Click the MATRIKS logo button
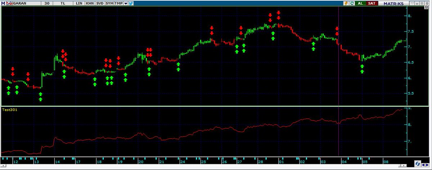This screenshot has height=170, width=432. [x=393, y=3]
